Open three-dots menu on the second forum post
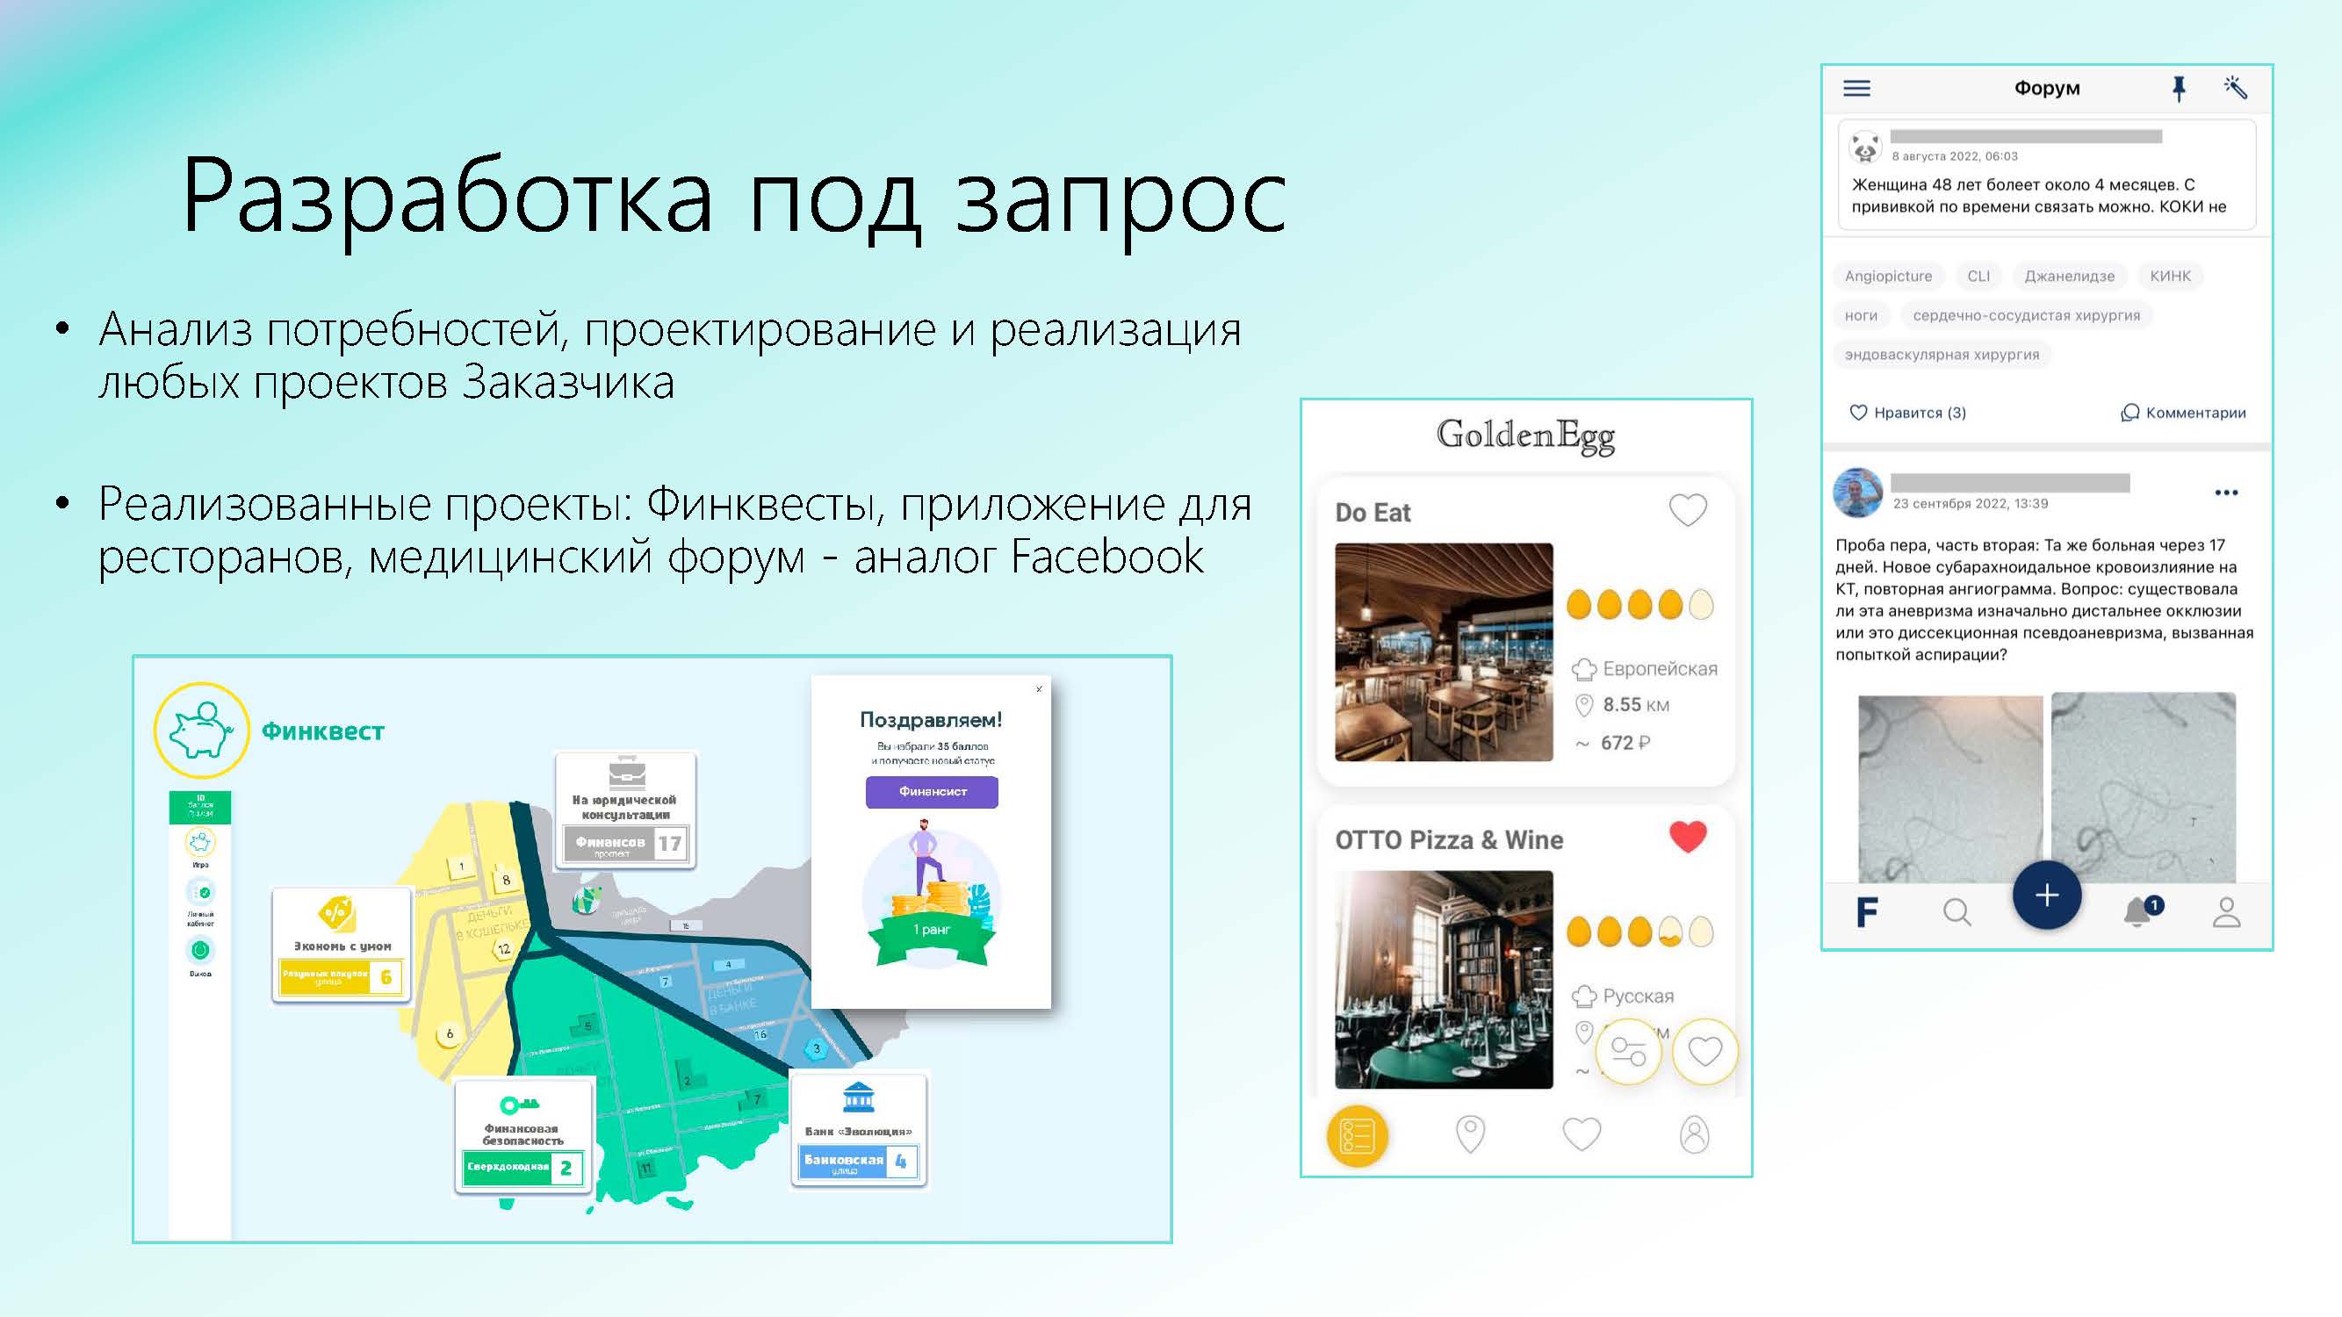 click(x=2225, y=493)
